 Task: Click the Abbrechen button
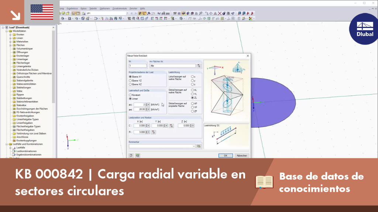click(x=241, y=156)
